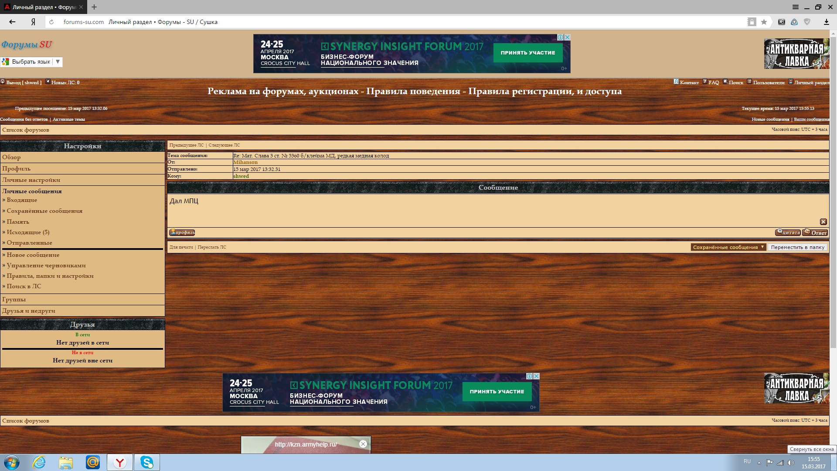The height and width of the screenshot is (471, 837).
Task: Open Друзья и недруги menu item
Action: coord(28,311)
